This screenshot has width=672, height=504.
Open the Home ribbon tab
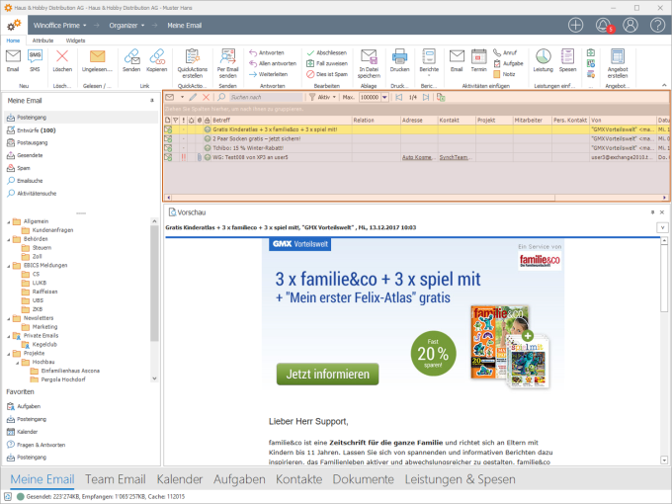point(13,41)
